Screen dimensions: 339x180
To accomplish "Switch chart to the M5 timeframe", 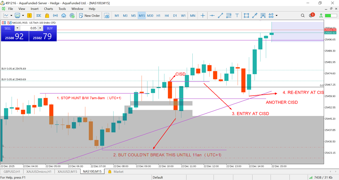I will (133, 16).
